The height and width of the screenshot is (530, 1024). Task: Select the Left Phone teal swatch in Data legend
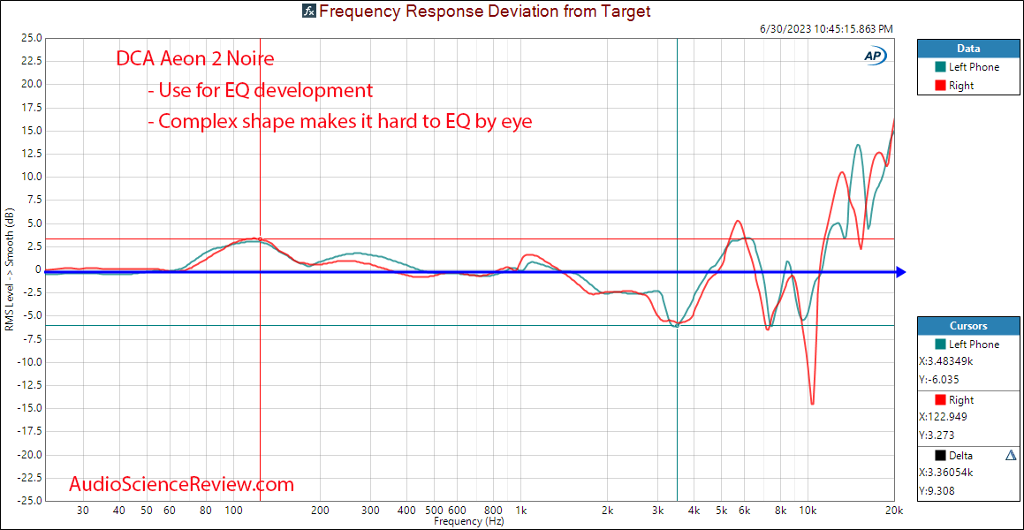point(940,66)
